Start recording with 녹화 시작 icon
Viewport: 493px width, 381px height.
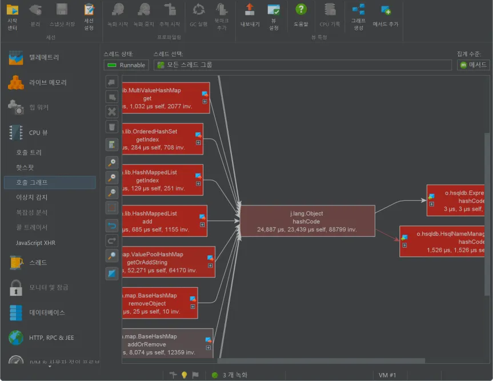tap(118, 16)
